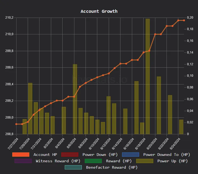Screen dimensions: 198x174
Task: Toggle the Power Downed To (HP) blue swatch
Action: click(131, 155)
